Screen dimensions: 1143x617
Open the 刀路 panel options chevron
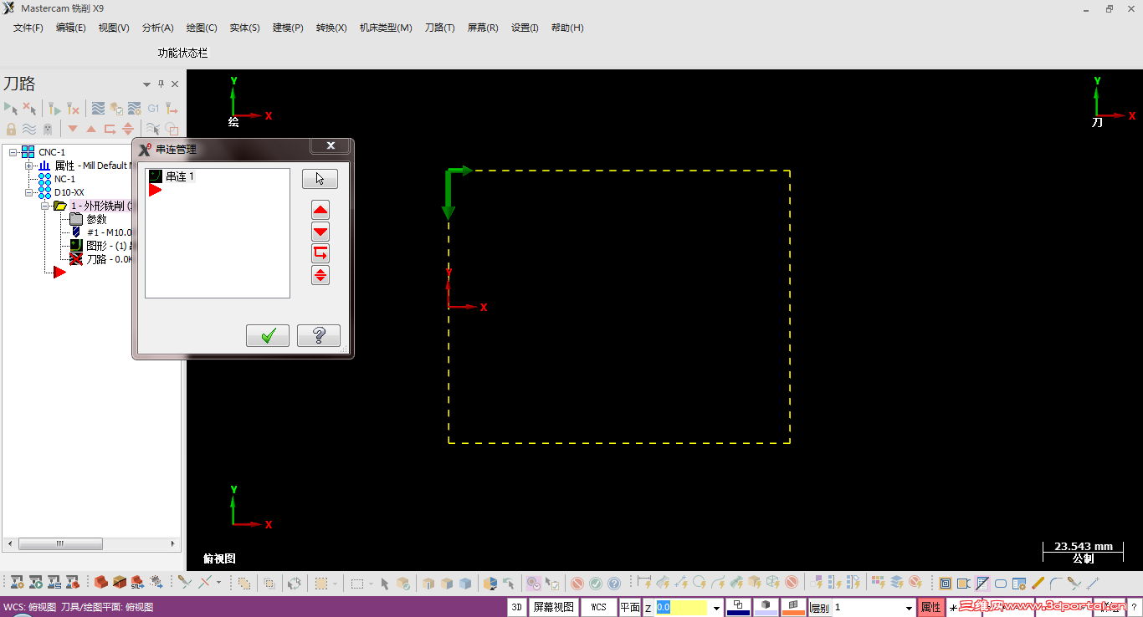pyautogui.click(x=146, y=84)
